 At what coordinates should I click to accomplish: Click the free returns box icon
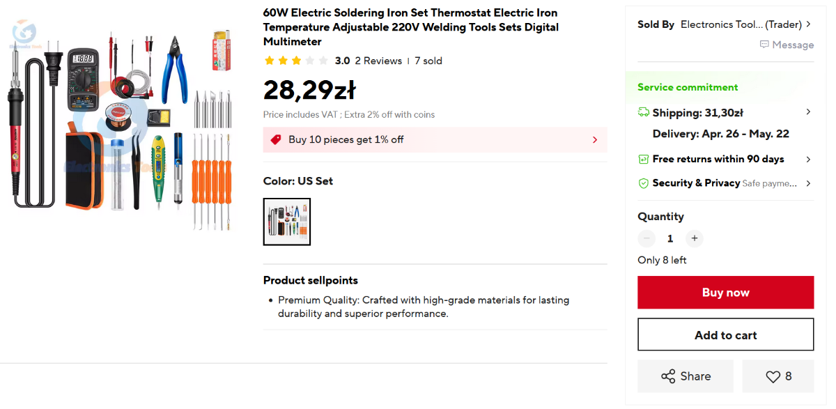click(644, 160)
